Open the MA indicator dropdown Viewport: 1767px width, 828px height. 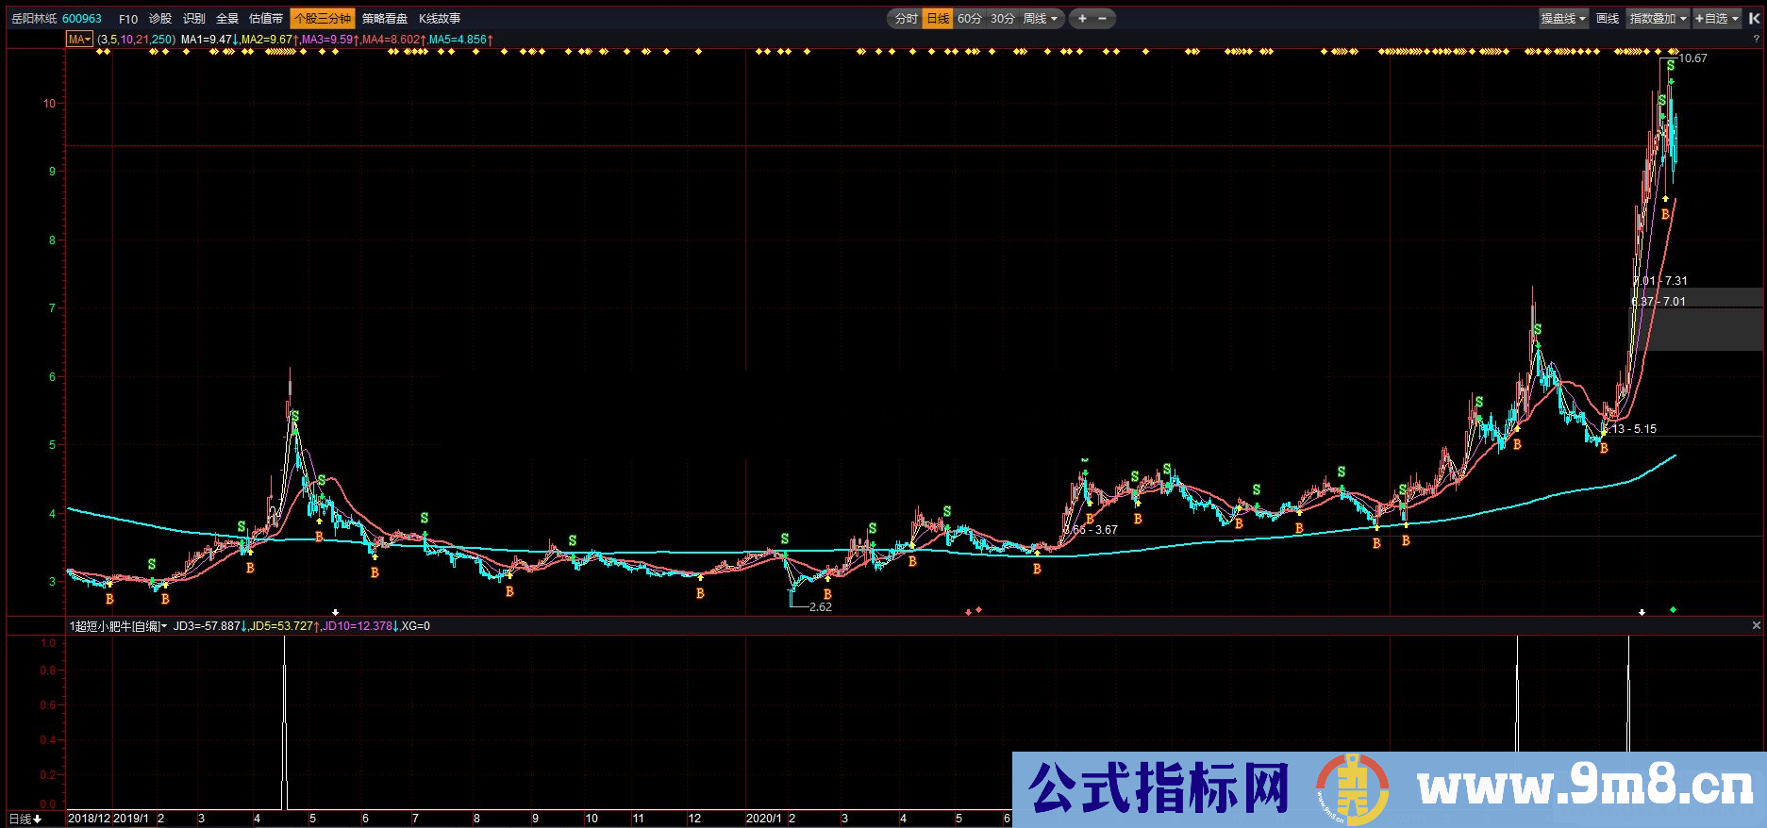click(79, 39)
